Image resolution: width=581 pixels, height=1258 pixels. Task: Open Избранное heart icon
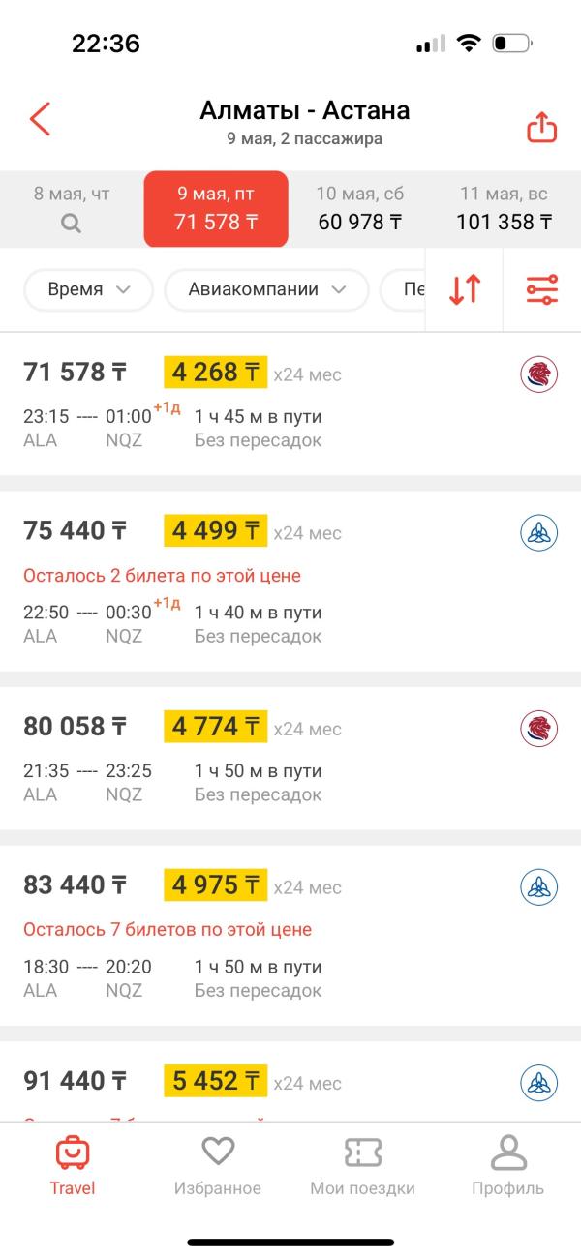218,1152
